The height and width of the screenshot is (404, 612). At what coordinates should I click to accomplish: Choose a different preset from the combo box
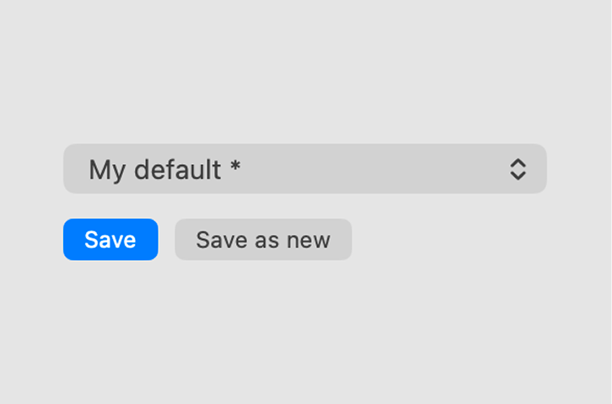tap(304, 169)
